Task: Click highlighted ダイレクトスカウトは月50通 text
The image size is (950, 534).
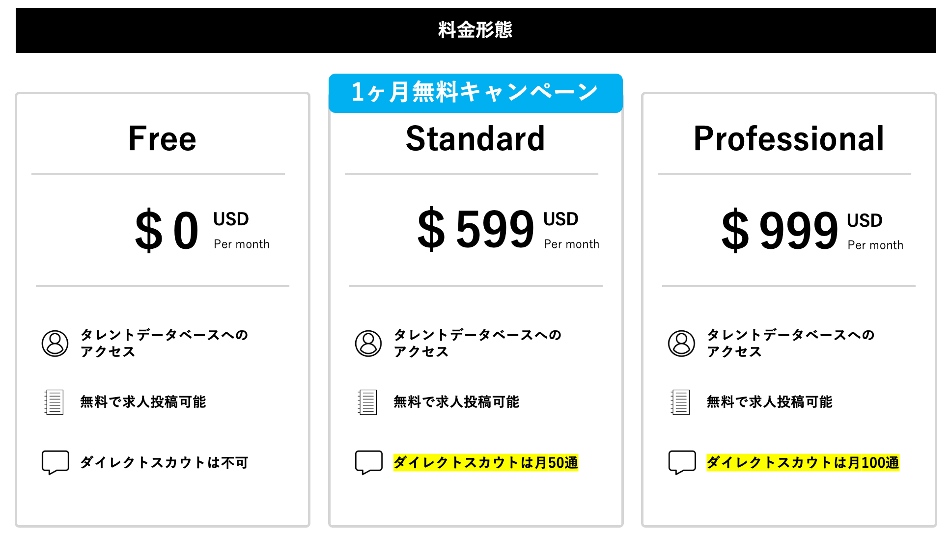Action: [485, 462]
